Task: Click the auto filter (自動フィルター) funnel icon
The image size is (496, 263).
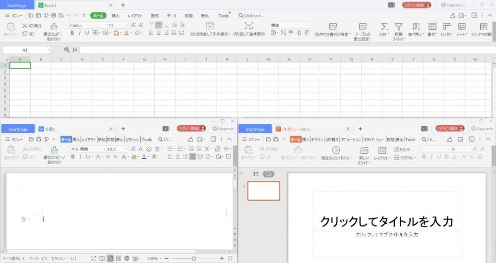Action: [398, 27]
